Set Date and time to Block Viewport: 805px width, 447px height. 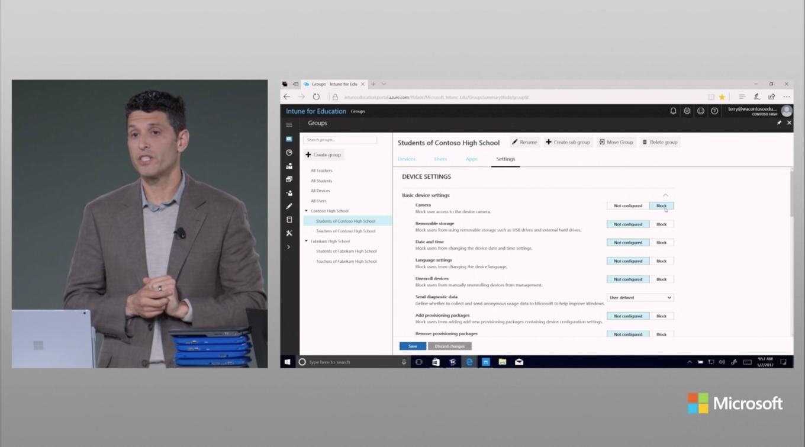click(661, 243)
